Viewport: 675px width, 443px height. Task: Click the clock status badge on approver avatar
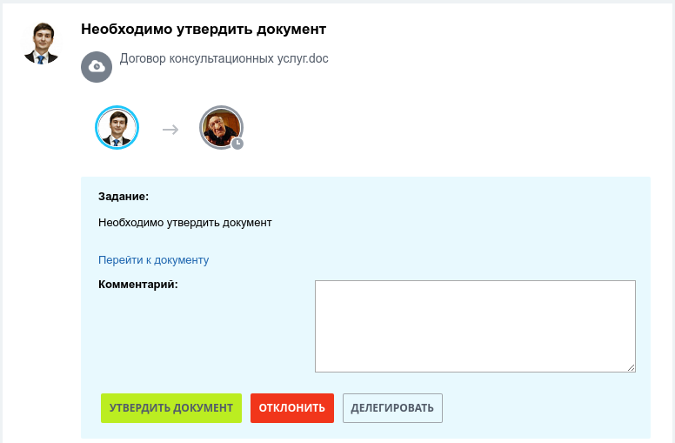coord(237,144)
